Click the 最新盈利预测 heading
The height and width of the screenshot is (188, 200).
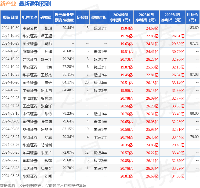35,4
